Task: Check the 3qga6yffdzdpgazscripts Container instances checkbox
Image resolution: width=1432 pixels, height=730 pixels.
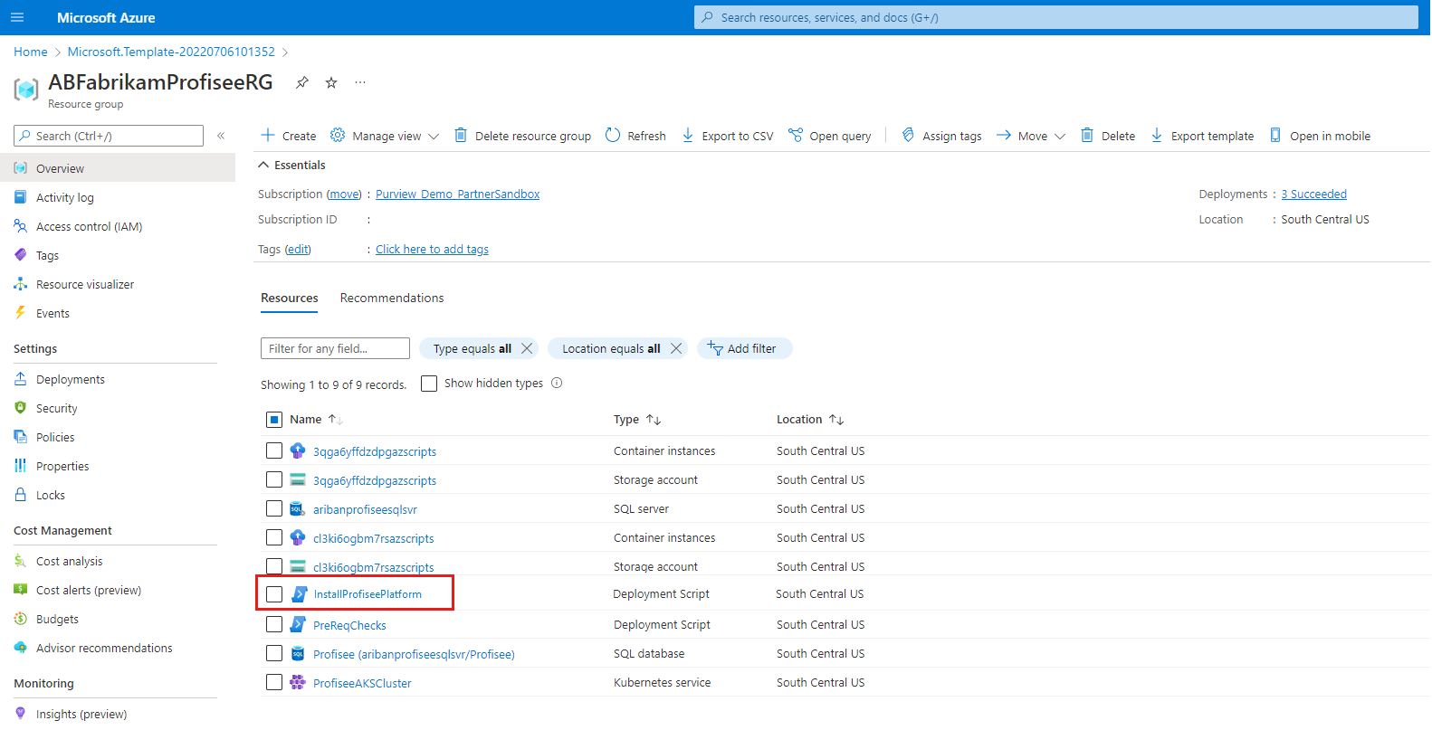Action: [x=274, y=450]
